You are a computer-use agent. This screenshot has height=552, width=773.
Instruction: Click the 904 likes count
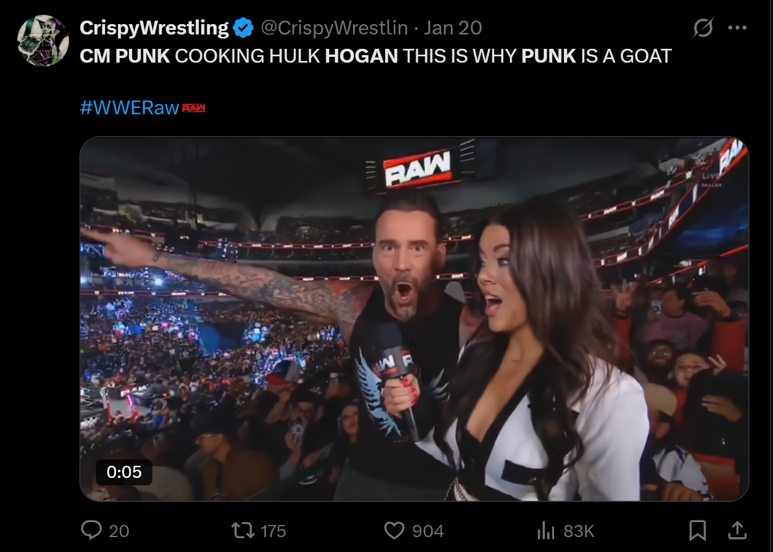click(x=428, y=531)
